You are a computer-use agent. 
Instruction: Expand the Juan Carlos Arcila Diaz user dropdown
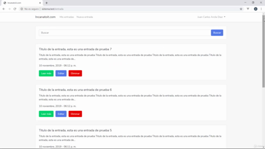[211, 17]
